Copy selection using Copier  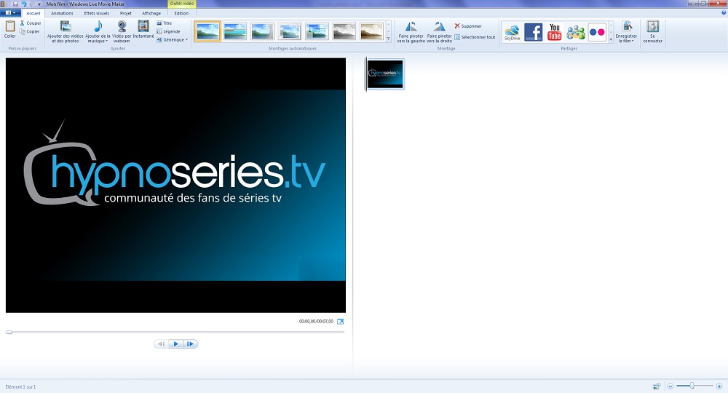coord(30,31)
